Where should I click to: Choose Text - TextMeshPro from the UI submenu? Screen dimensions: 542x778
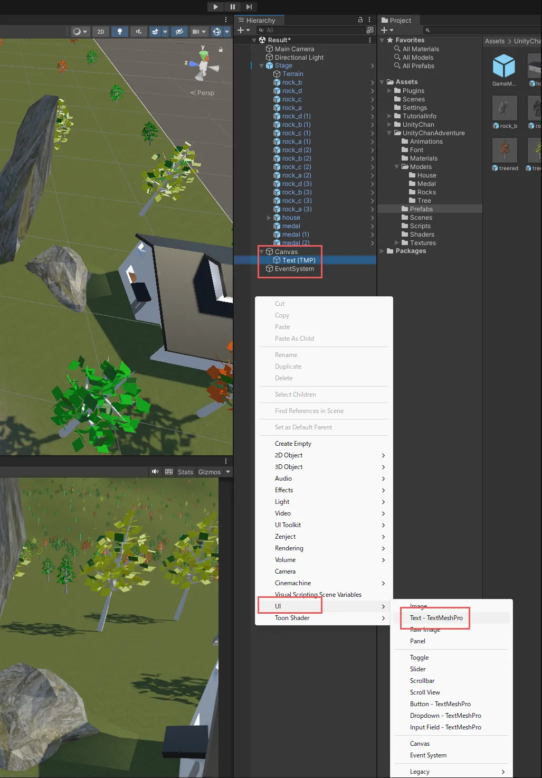tap(436, 618)
